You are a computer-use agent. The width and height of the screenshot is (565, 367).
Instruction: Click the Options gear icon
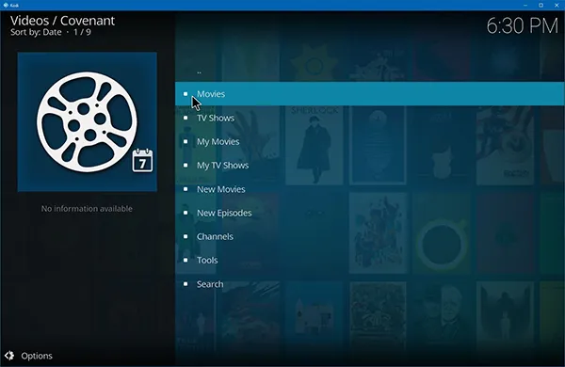click(9, 356)
